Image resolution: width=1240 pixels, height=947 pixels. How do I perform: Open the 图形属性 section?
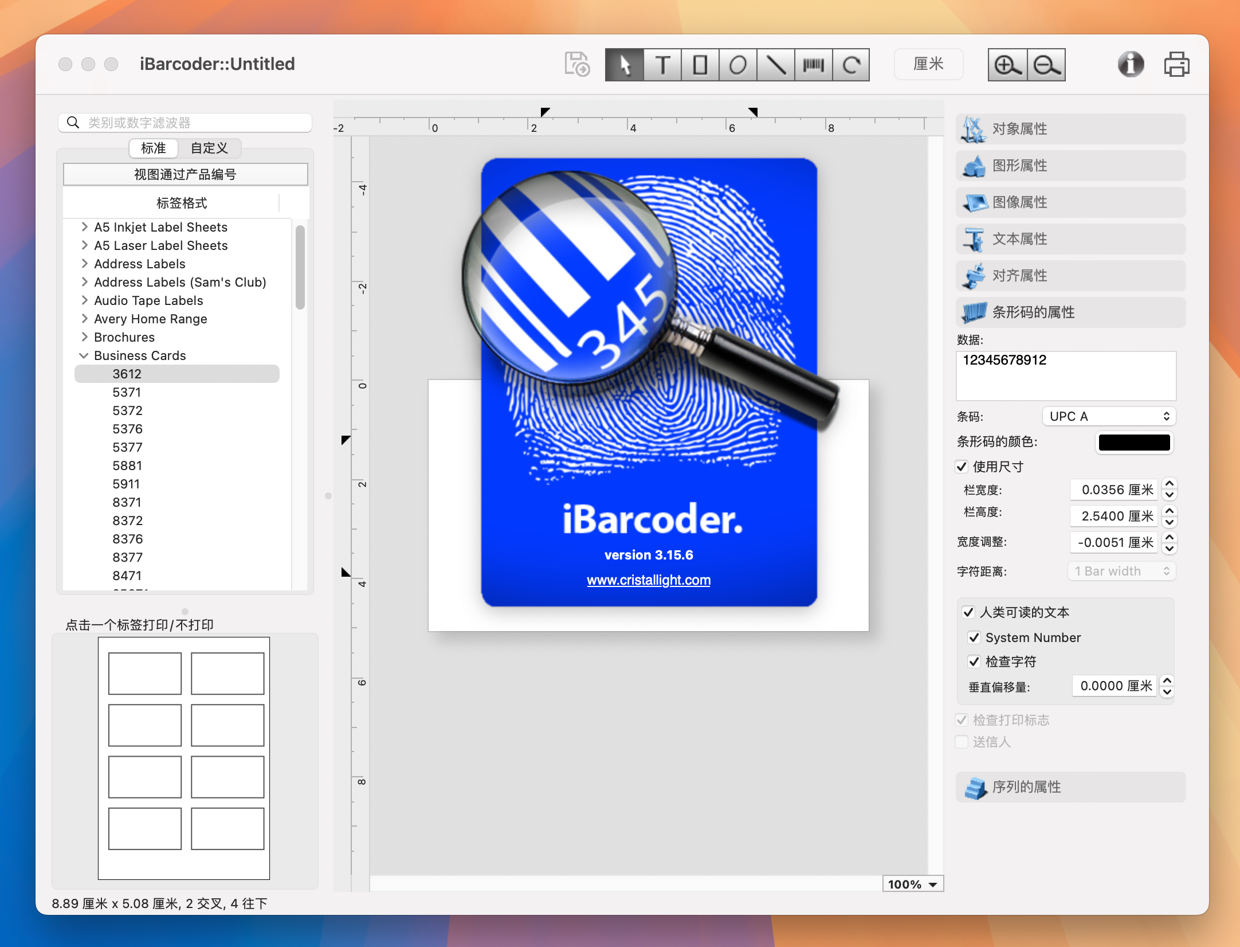pyautogui.click(x=1070, y=166)
